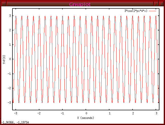This screenshot has height=125, width=165.
Task: Click the minimize button in title bar
Action: [156, 4]
